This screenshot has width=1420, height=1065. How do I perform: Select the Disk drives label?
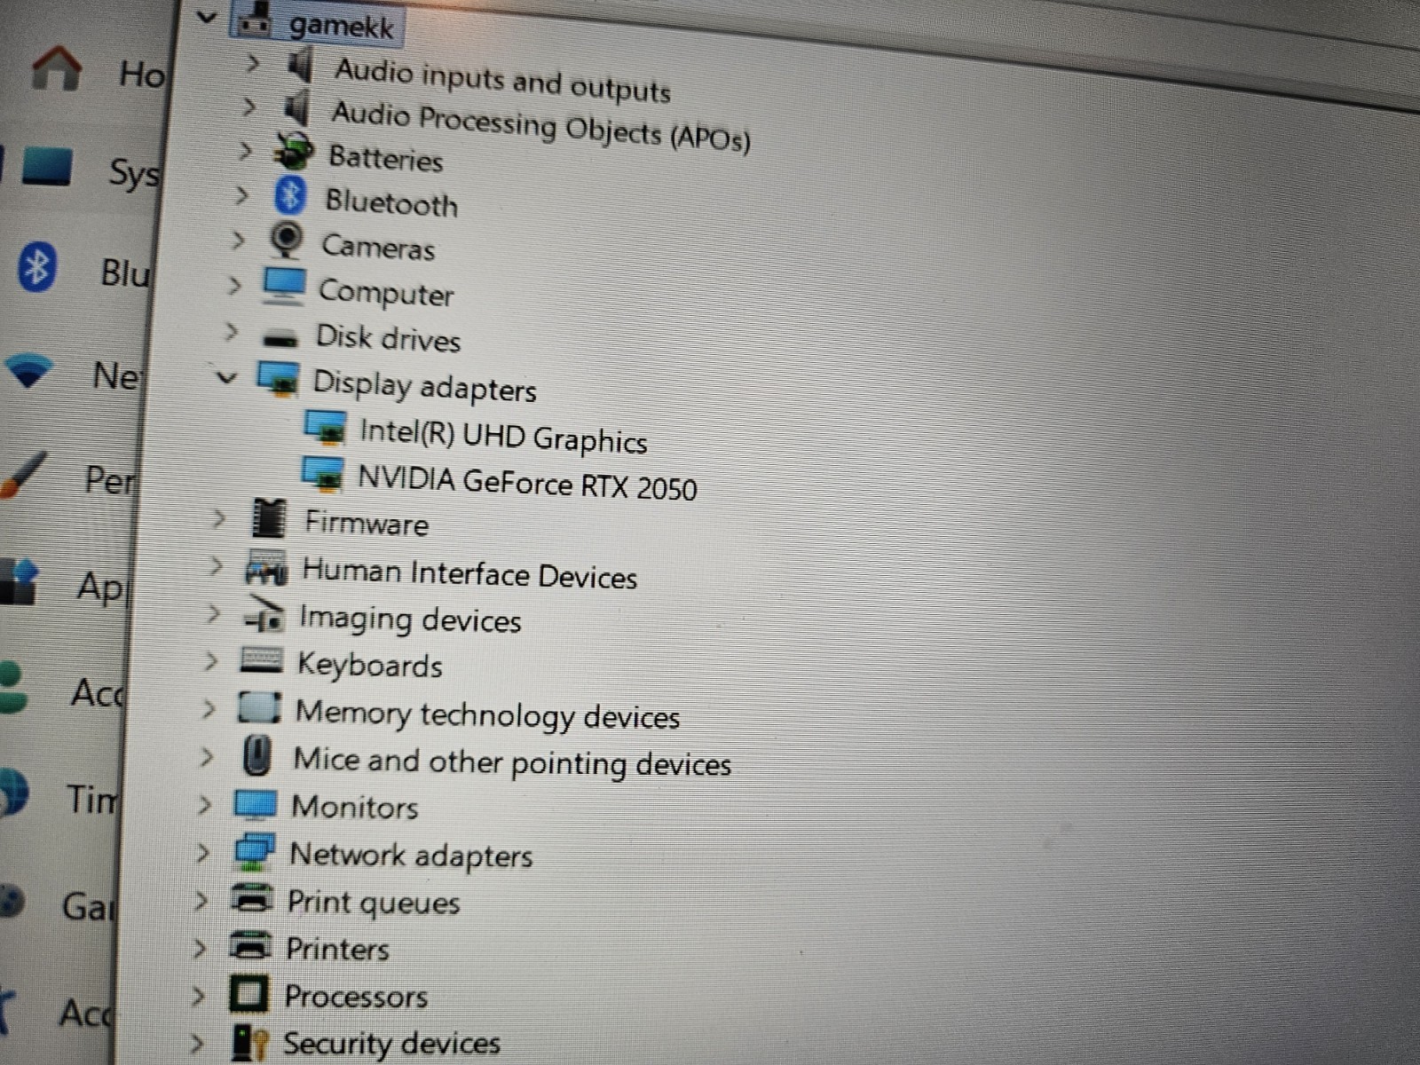(388, 338)
